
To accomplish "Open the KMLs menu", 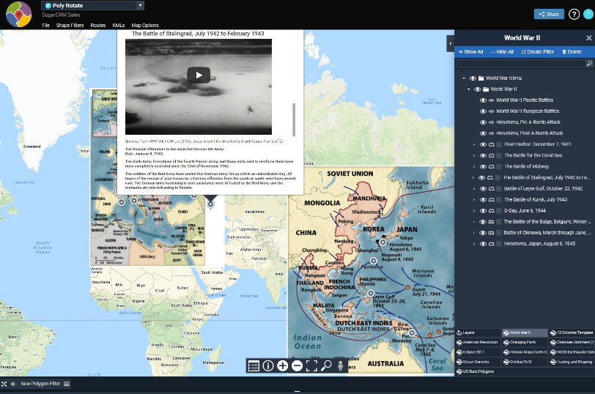I will [x=118, y=26].
